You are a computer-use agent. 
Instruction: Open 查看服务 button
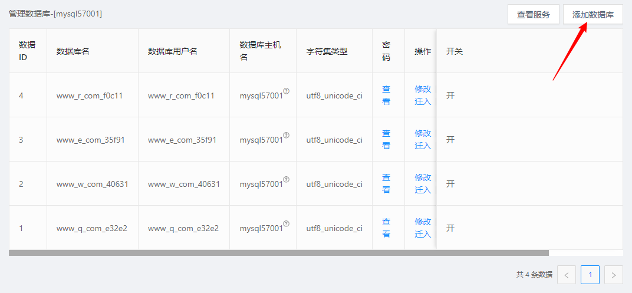(533, 15)
